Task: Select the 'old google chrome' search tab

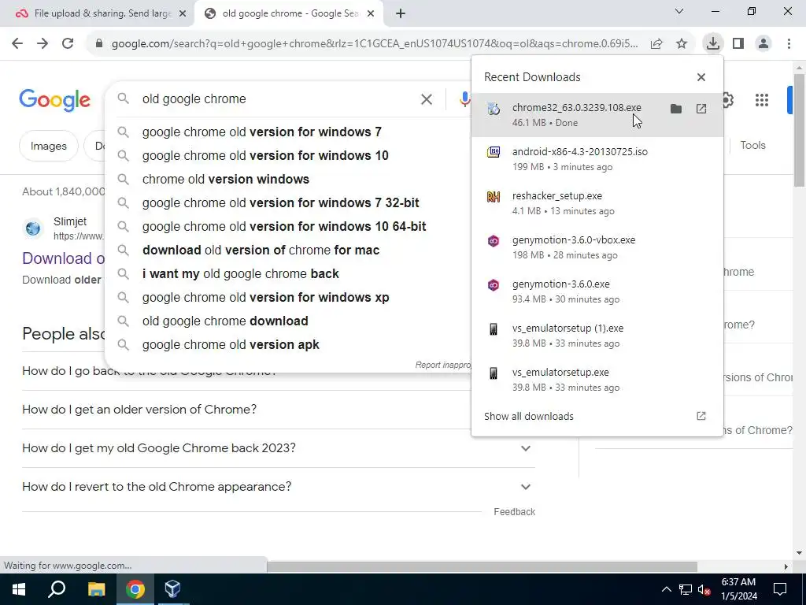Action: [288, 13]
